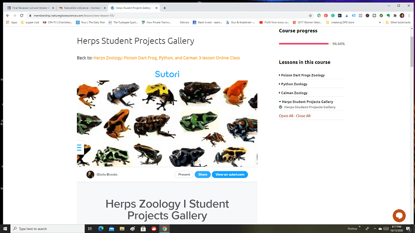
Task: Open the Windows Start menu
Action: (x=5, y=229)
